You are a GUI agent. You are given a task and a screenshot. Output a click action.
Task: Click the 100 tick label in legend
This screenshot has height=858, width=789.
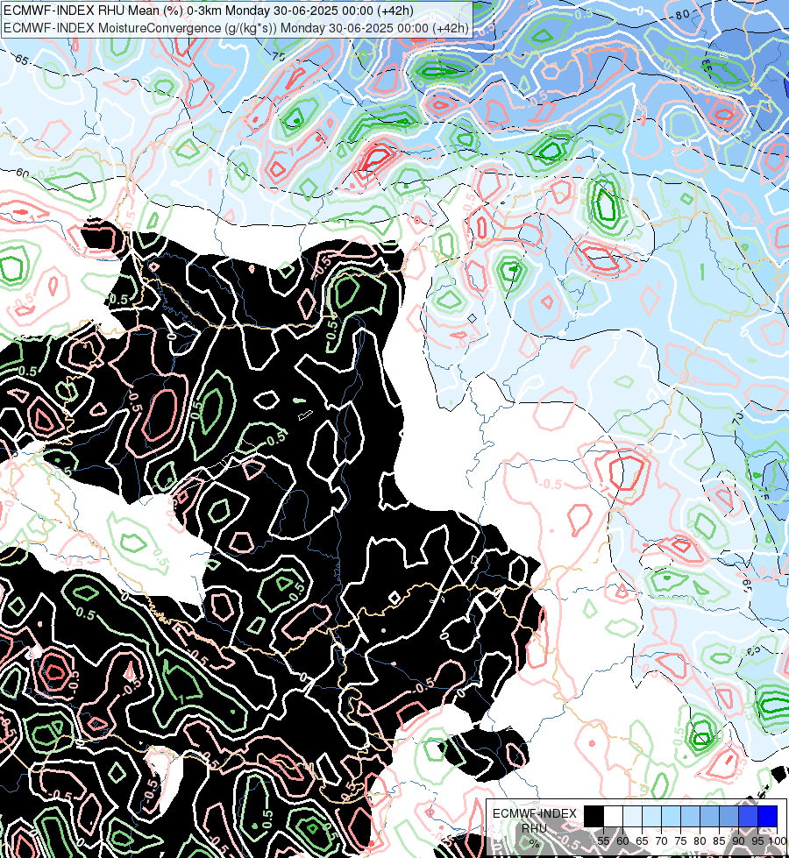click(778, 841)
